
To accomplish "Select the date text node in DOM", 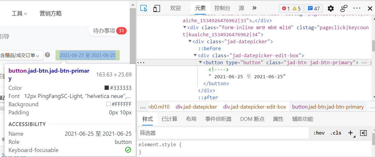I will click(247, 76).
